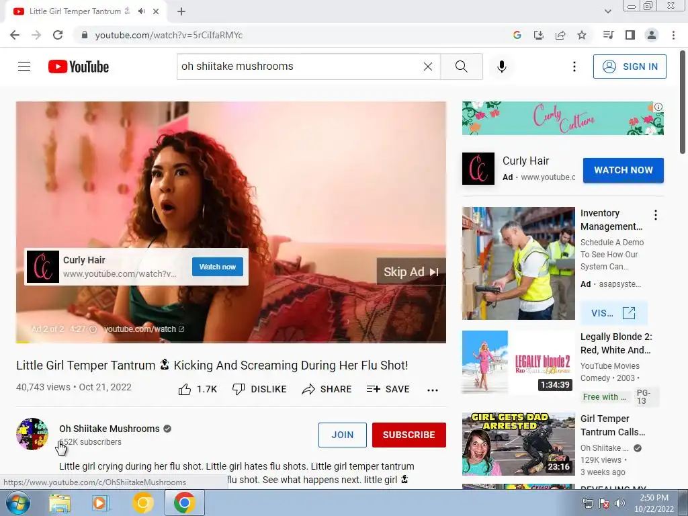Image resolution: width=688 pixels, height=516 pixels.
Task: Open Inventory Management ad options menu
Action: click(656, 215)
